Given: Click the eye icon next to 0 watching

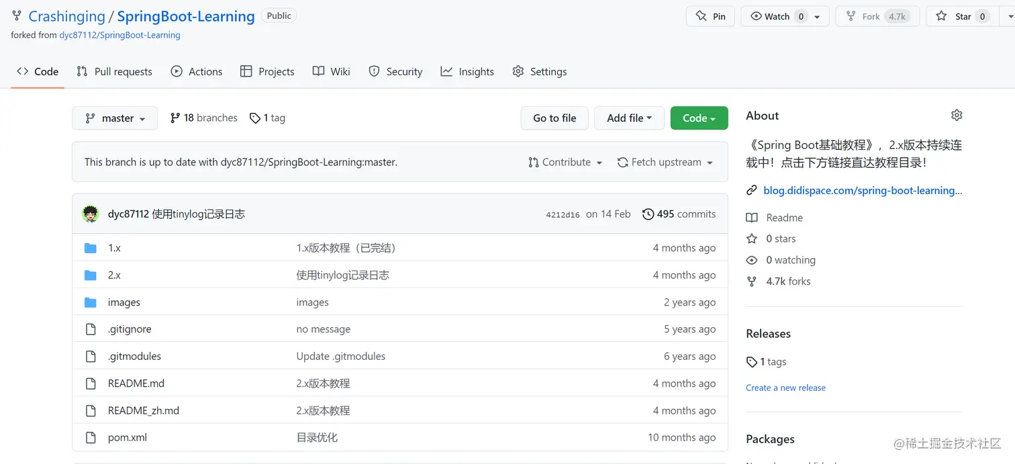Looking at the screenshot, I should coord(752,260).
